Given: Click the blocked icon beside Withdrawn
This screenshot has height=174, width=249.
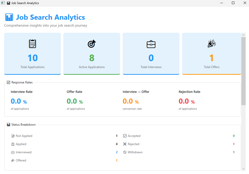Looking at the screenshot, I should pos(125,152).
